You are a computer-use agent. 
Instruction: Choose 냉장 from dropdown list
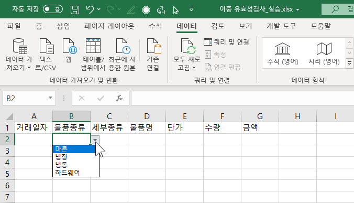point(75,157)
